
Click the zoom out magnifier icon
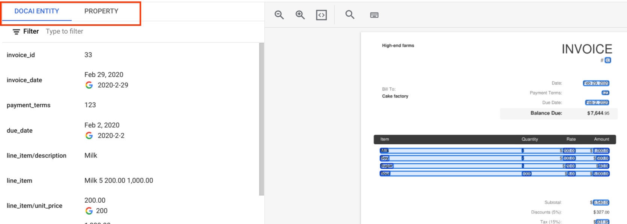[279, 15]
